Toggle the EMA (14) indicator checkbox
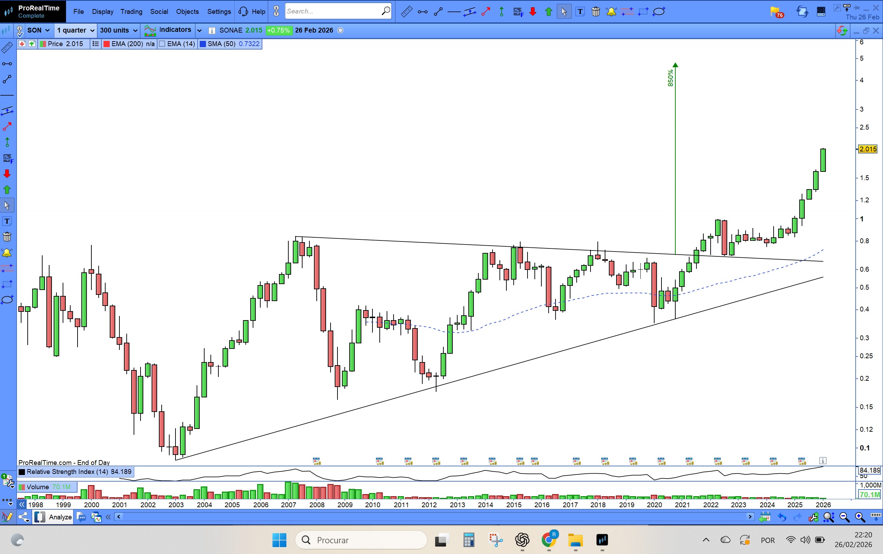The image size is (883, 554). 162,44
